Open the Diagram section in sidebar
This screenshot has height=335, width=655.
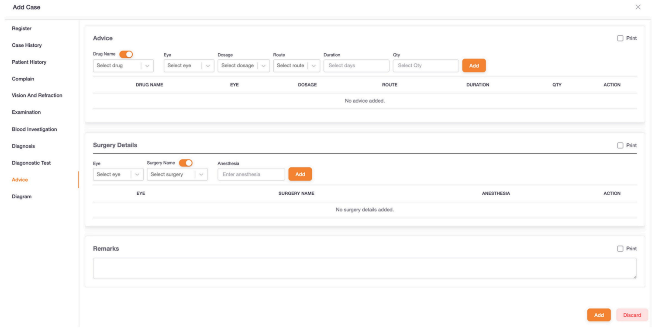21,197
